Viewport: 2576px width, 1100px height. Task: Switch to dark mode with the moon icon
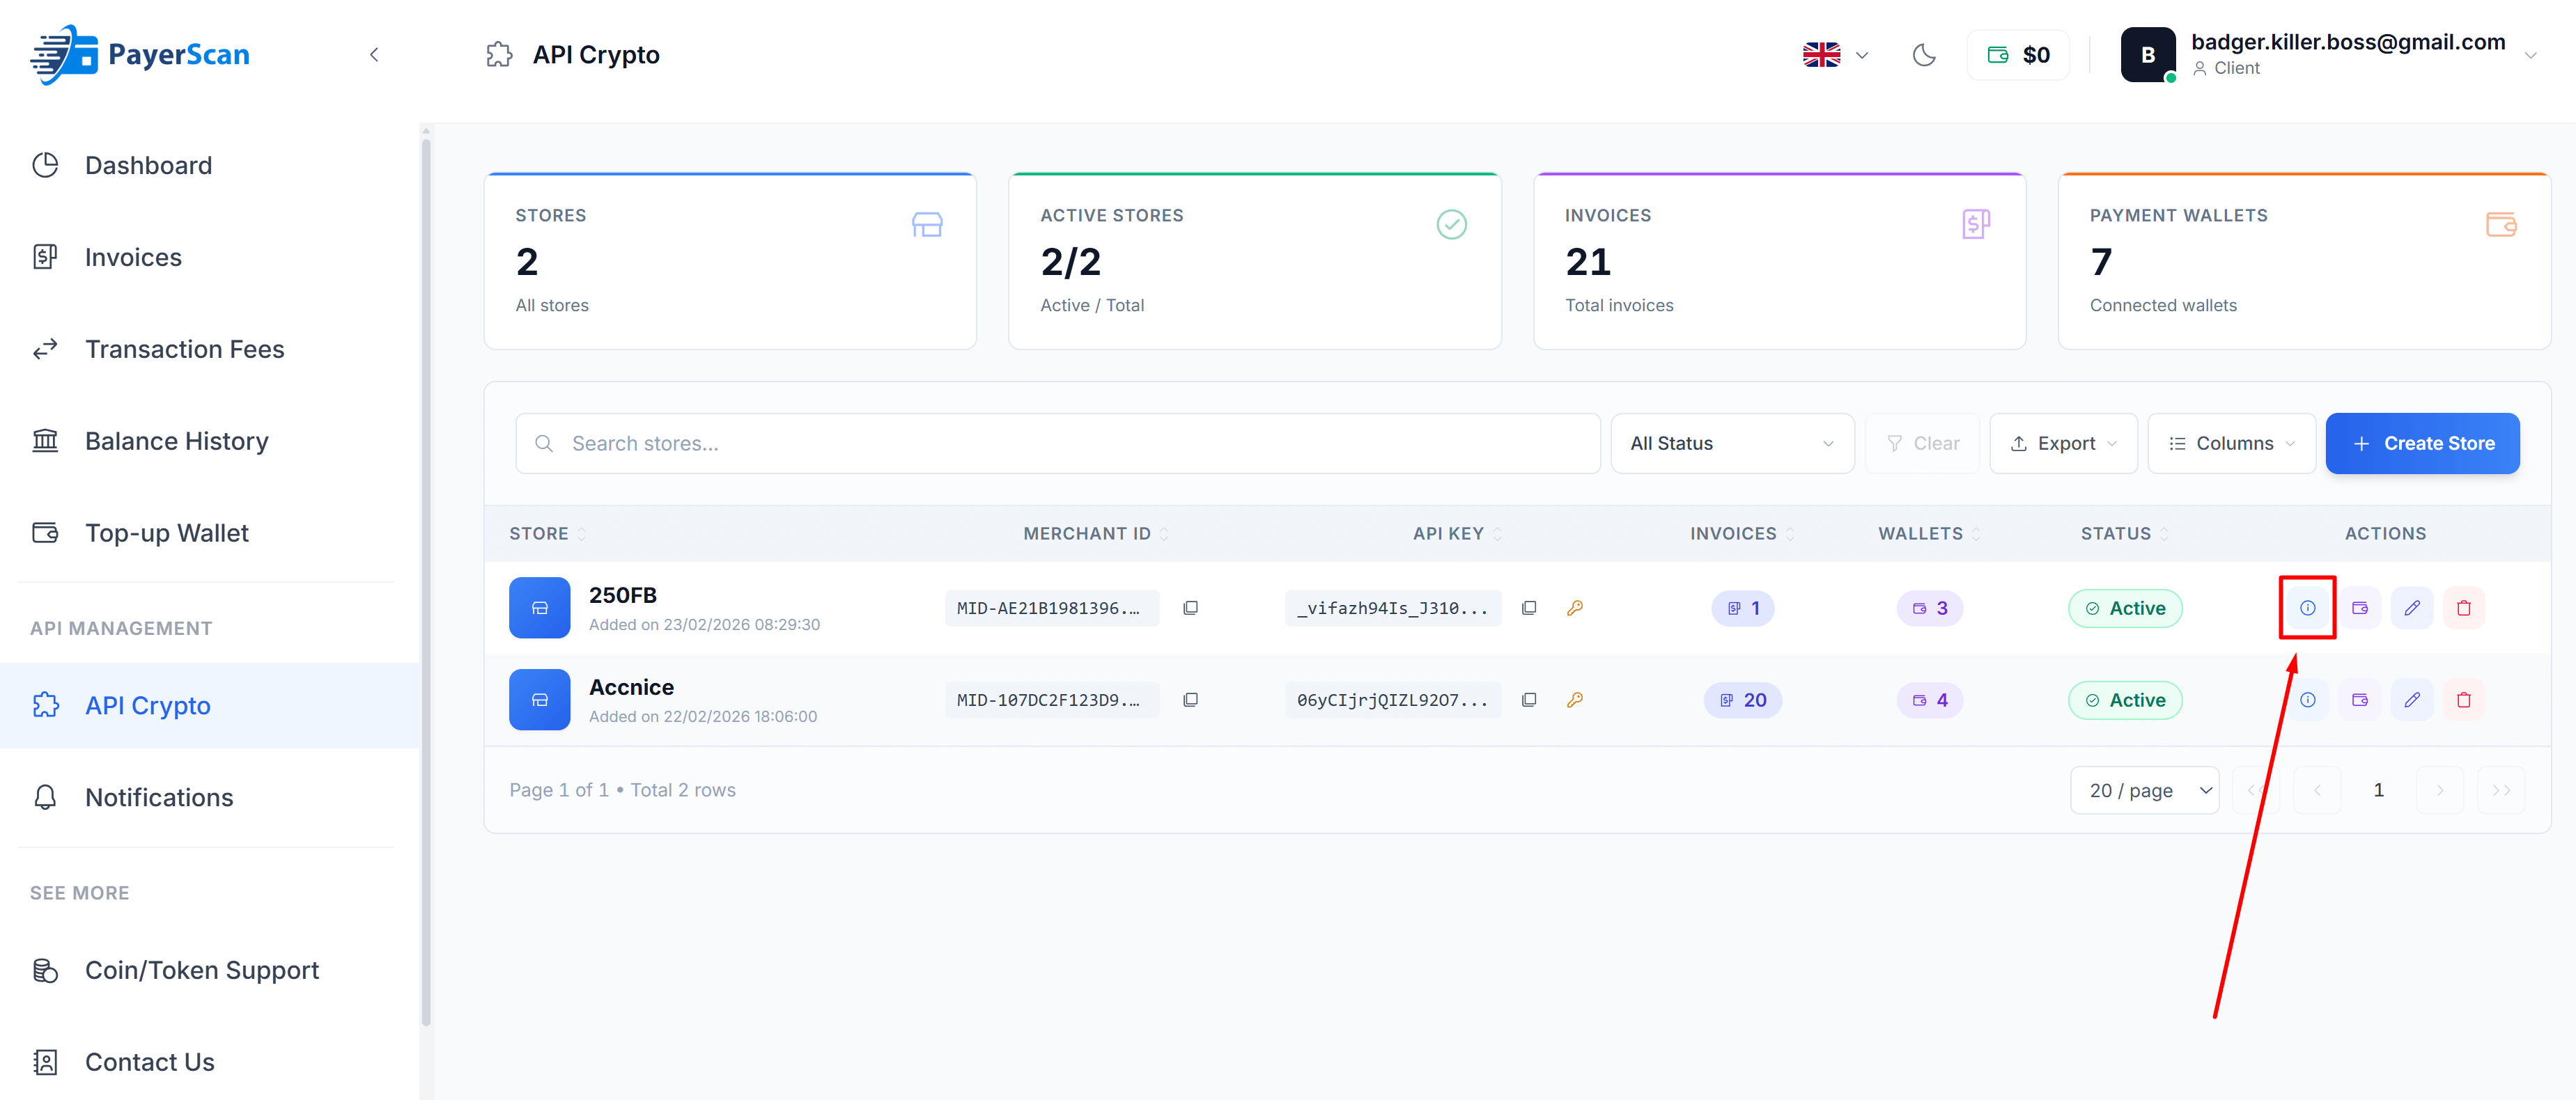(1925, 55)
